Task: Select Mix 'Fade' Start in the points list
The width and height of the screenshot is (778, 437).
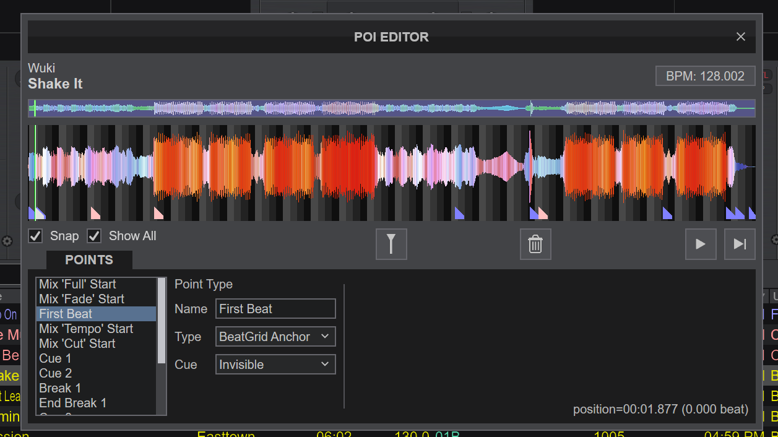Action: [x=96, y=299]
